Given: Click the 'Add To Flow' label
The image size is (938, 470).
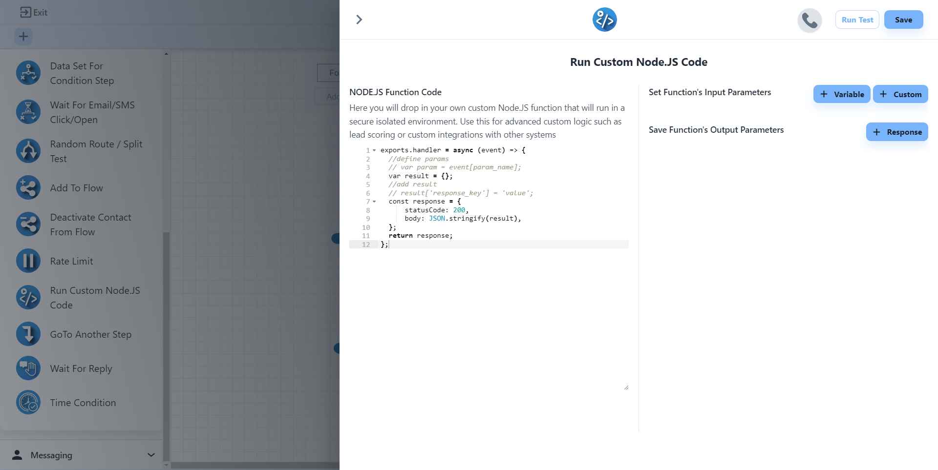Looking at the screenshot, I should [x=76, y=188].
